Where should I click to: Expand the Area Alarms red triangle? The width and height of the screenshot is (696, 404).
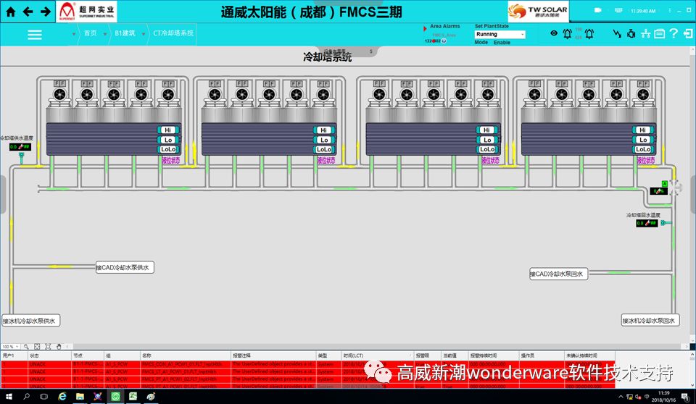point(425,29)
